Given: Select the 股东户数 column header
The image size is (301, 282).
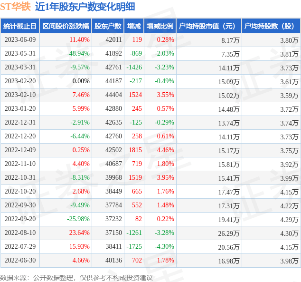Looking at the screenshot, I should coord(108,26).
